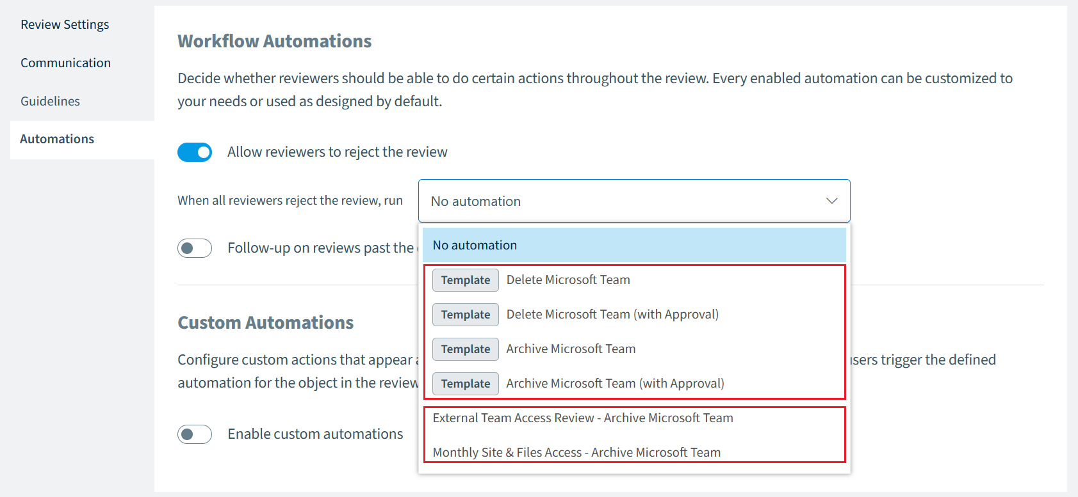1078x497 pixels.
Task: Pick Delete Microsoft Team (with Approval)
Action: click(634, 314)
